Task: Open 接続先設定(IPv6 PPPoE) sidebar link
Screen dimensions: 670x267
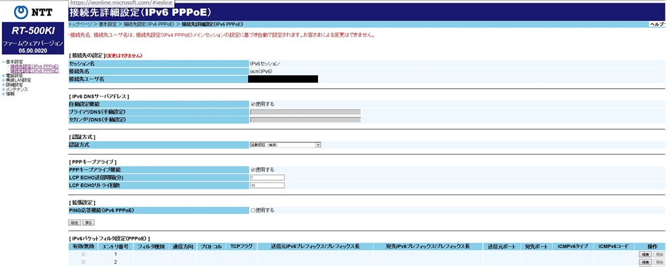Action: (x=35, y=71)
